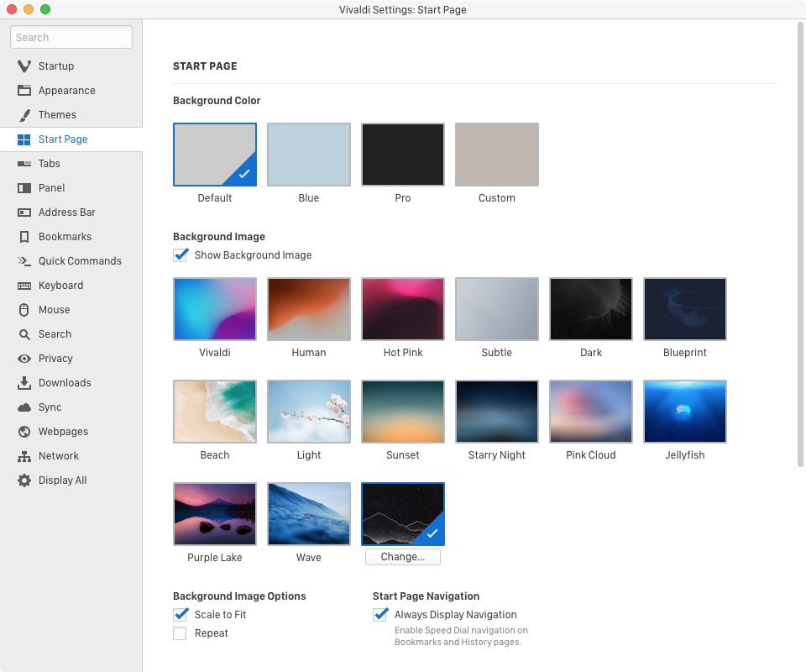
Task: Click the network icon in the sidebar
Action: 24,456
